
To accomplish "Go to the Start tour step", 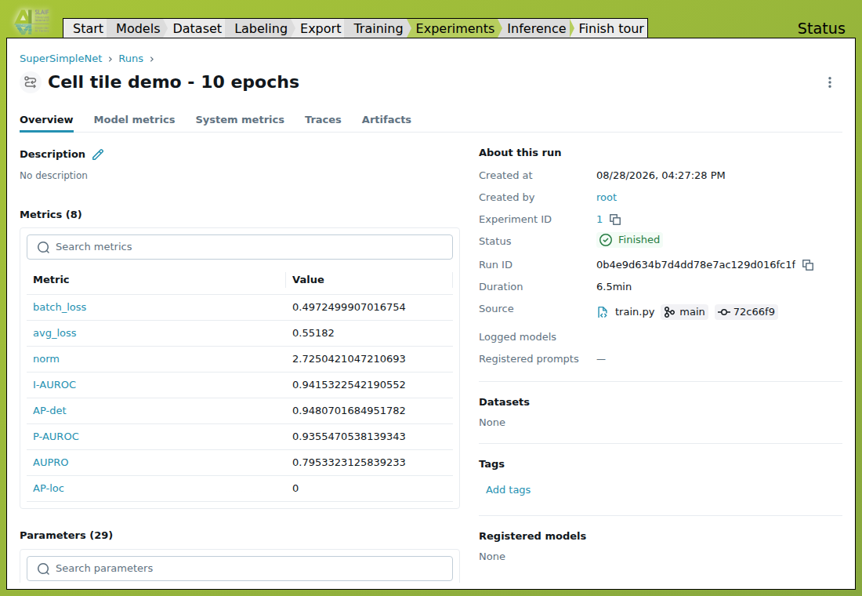I will tap(88, 28).
